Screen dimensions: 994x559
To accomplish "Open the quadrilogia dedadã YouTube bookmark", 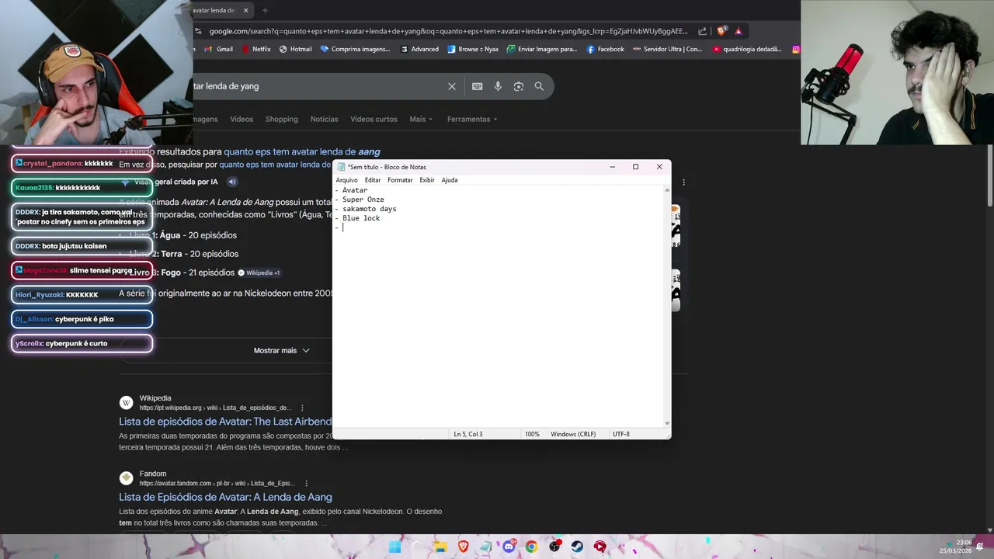I will tap(746, 49).
